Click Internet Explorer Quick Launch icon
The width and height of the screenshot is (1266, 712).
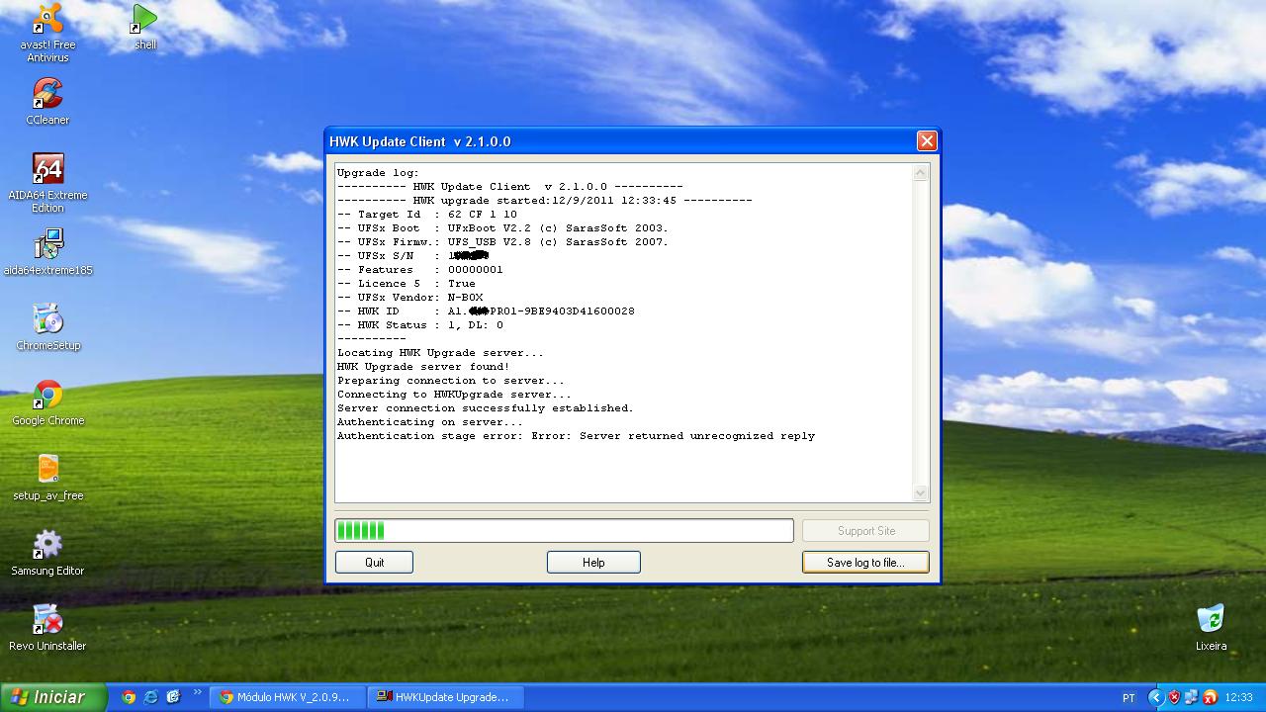(151, 697)
